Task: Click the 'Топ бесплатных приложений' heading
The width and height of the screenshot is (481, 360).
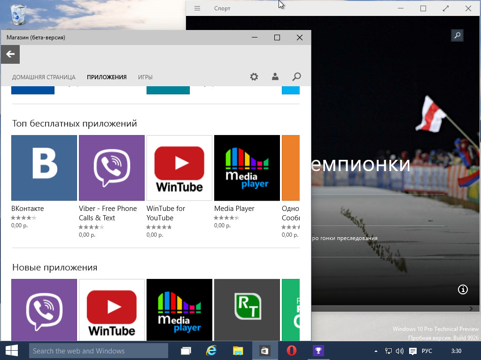Action: pos(75,123)
